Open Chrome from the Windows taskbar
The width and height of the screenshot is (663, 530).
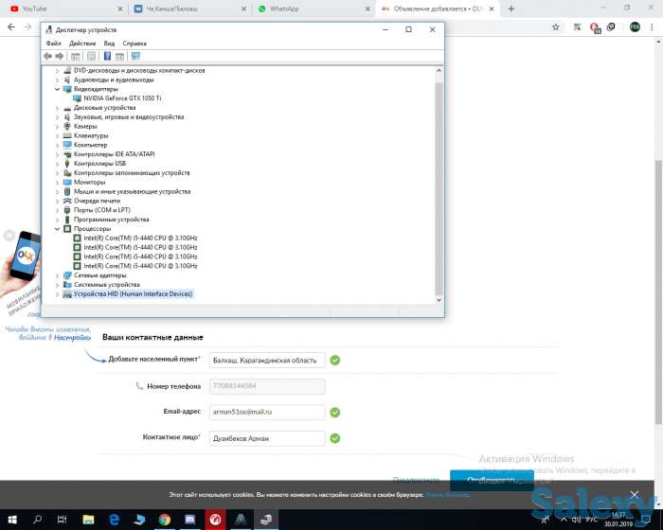(x=164, y=520)
